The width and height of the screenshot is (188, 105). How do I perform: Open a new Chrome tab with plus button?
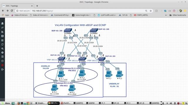point(37,6)
